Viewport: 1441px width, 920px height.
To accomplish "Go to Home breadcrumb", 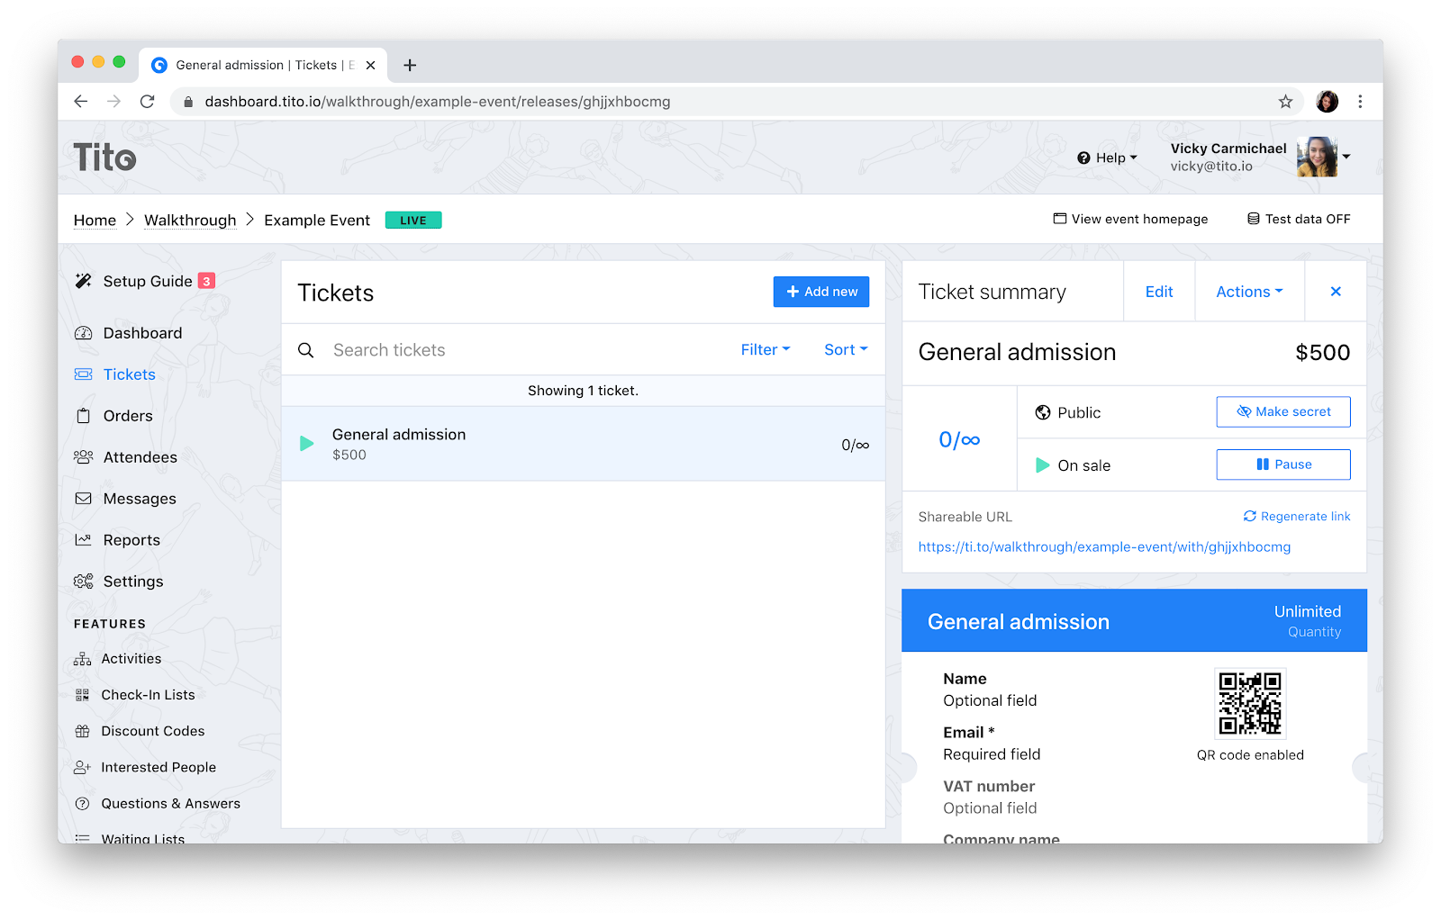I will [95, 221].
